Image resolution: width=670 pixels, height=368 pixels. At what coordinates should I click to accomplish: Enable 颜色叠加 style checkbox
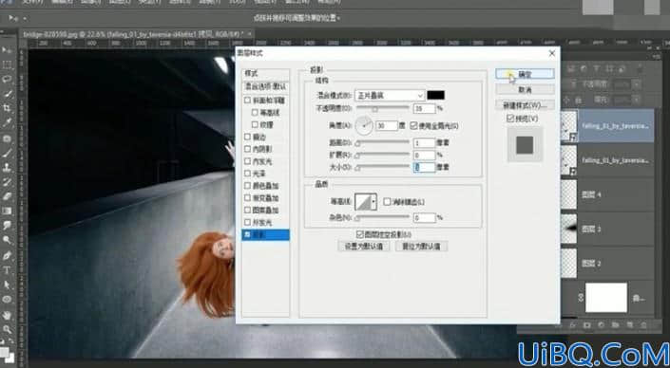[x=247, y=186]
